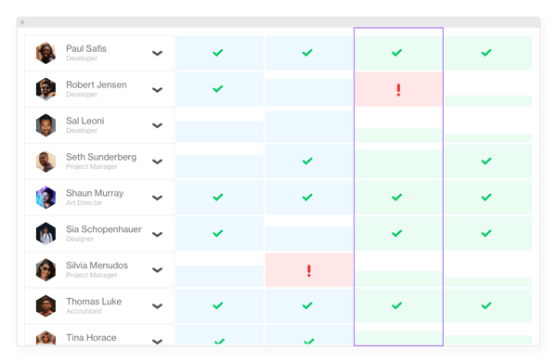Click the empty blue cell in Seth Sunderberg's first column
Viewport: 557px width, 363px height.
(219, 167)
